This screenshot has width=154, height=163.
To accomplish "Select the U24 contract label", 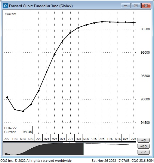I will coord(62,139).
